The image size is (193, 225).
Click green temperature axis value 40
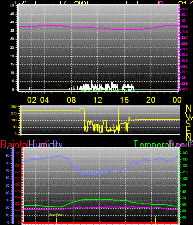184,217
